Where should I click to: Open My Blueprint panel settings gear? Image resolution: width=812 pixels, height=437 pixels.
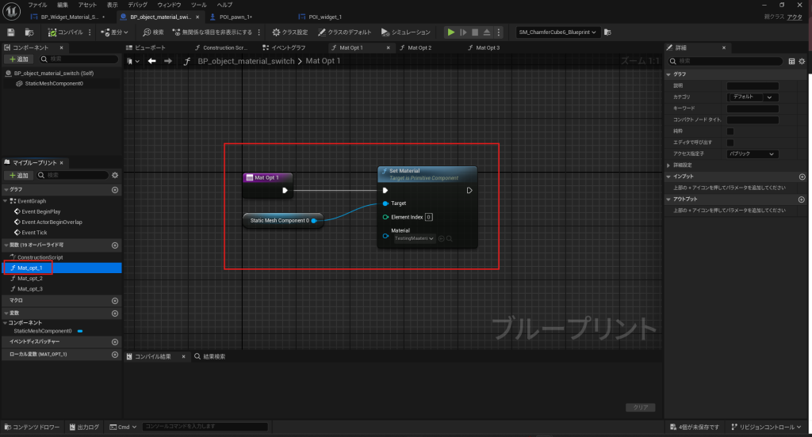pos(115,175)
